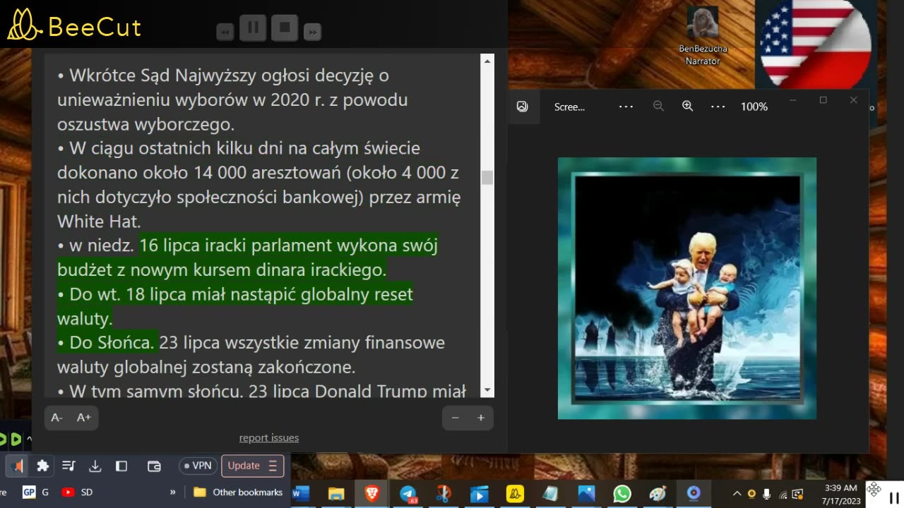
Task: Open the BeeCut app from the taskbar
Action: pyautogui.click(x=515, y=494)
